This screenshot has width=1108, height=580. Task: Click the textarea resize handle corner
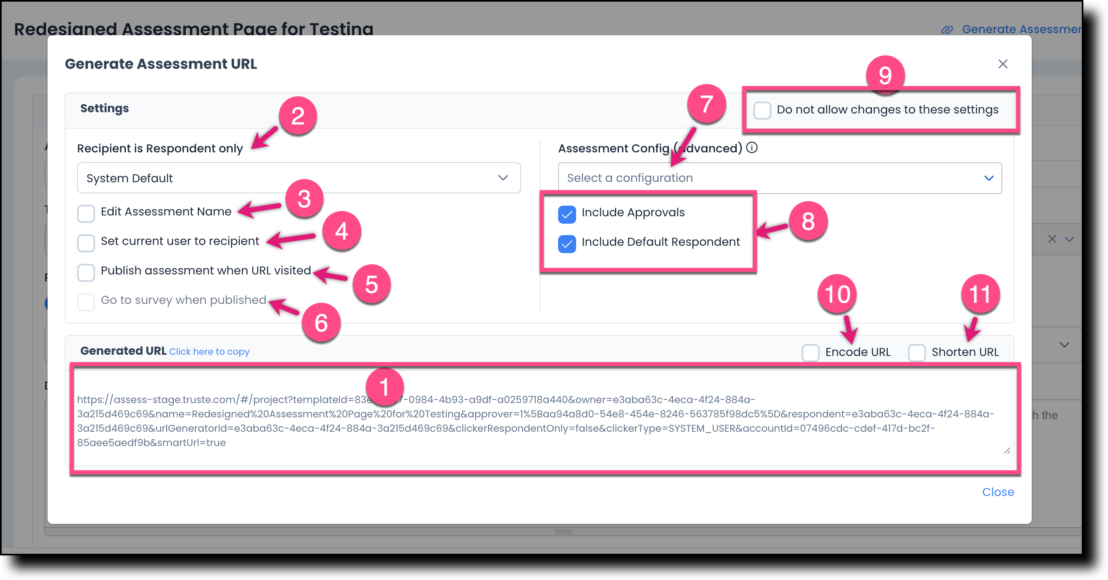point(1006,451)
